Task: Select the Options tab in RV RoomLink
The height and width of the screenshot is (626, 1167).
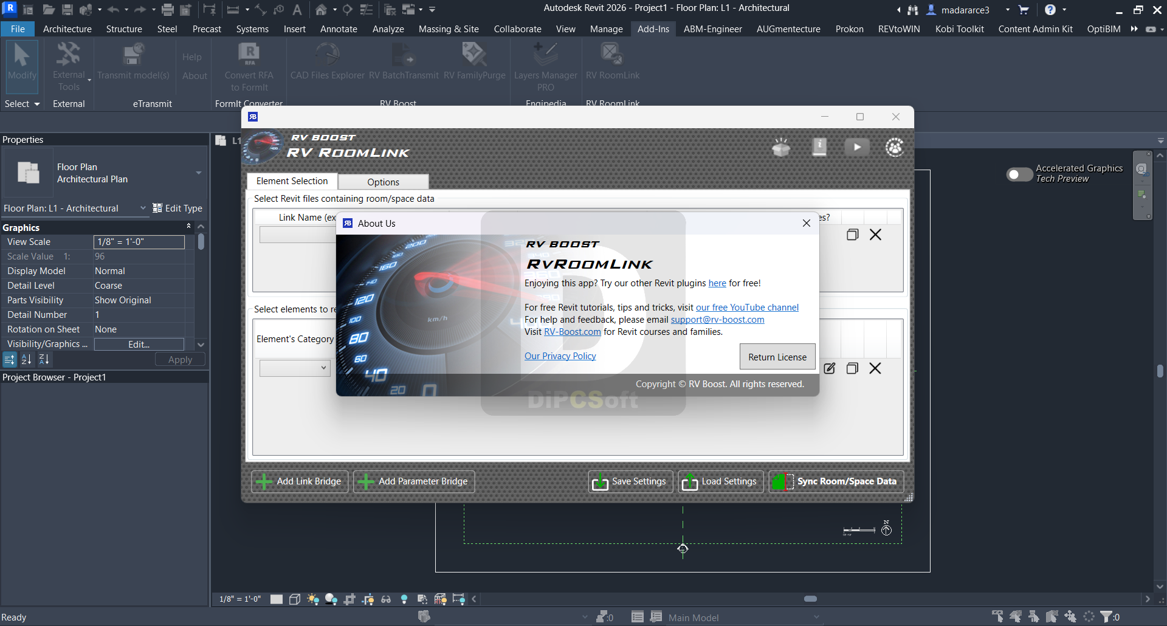Action: 383,182
